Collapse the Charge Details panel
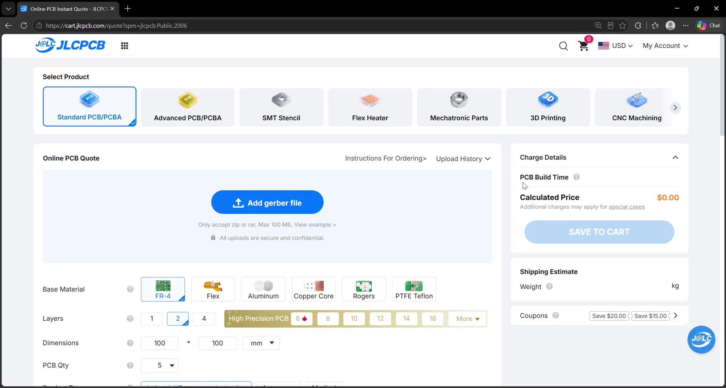 (x=675, y=157)
